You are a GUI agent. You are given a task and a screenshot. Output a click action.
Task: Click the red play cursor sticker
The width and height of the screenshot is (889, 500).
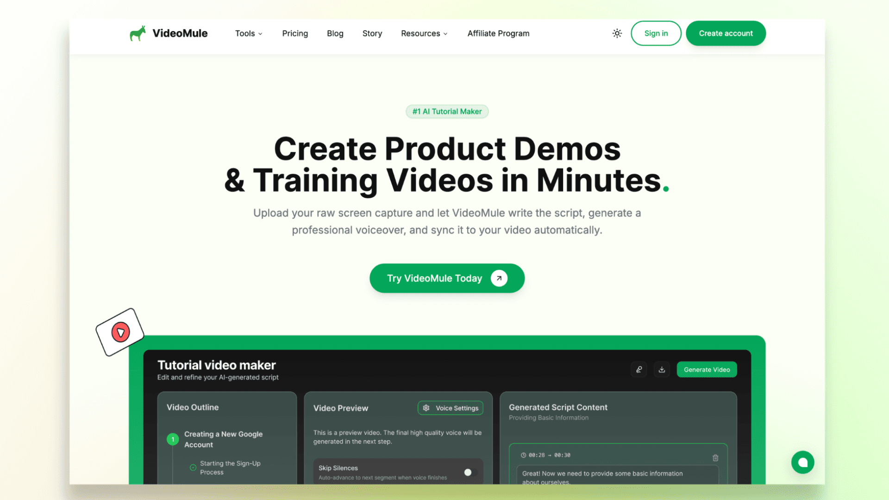[x=120, y=332]
